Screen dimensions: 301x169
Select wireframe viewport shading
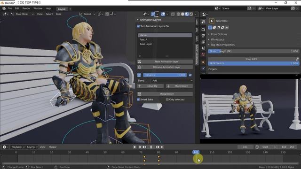(178, 14)
